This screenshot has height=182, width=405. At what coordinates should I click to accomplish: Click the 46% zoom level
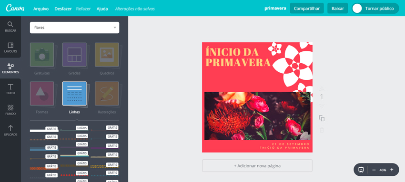[x=383, y=170]
